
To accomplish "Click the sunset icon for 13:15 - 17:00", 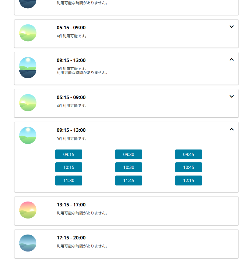I will click(x=28, y=210).
